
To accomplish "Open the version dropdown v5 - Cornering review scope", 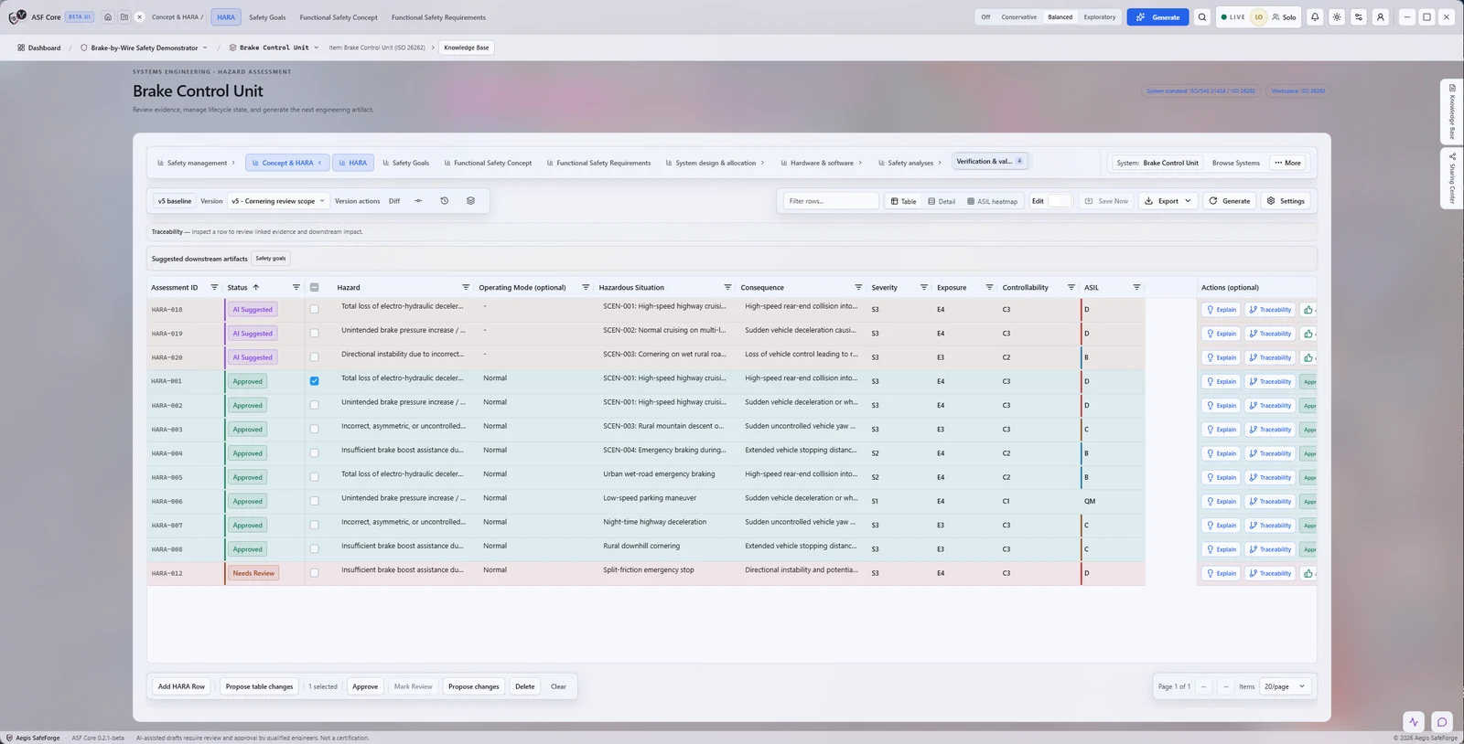I will (x=278, y=201).
